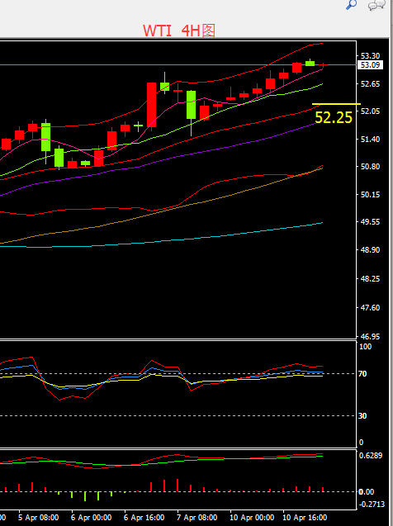This screenshot has width=393, height=526.
Task: Click the RSI level 70 label
Action: point(362,374)
